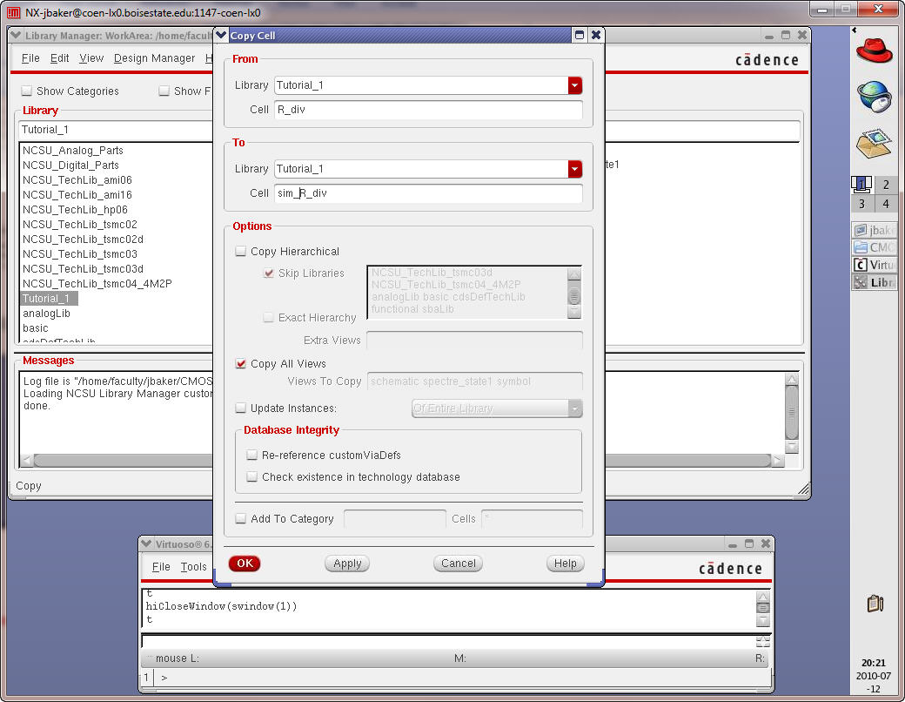Open the email envelope icon in panel

click(x=874, y=142)
